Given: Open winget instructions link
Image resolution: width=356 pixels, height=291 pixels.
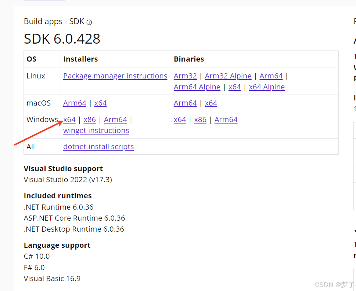Looking at the screenshot, I should (96, 130).
